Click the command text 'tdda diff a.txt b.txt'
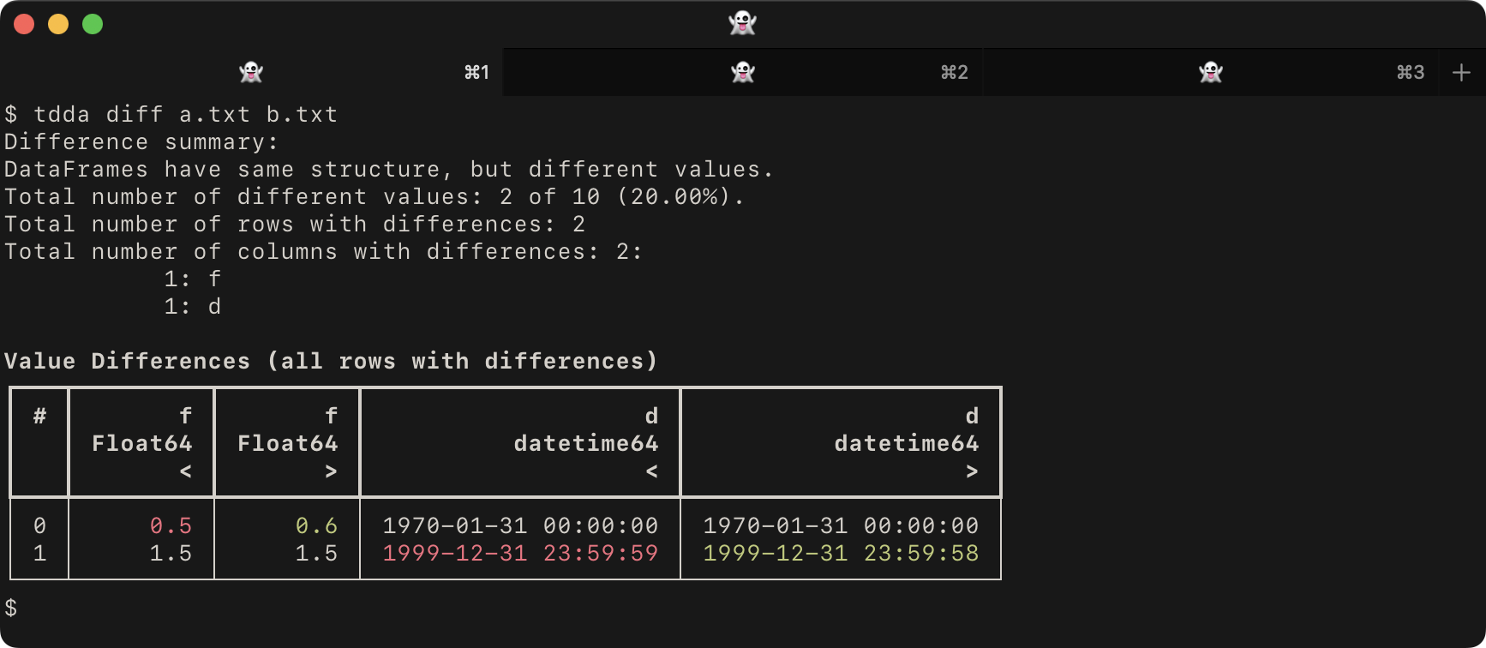The height and width of the screenshot is (648, 1486). (x=186, y=114)
